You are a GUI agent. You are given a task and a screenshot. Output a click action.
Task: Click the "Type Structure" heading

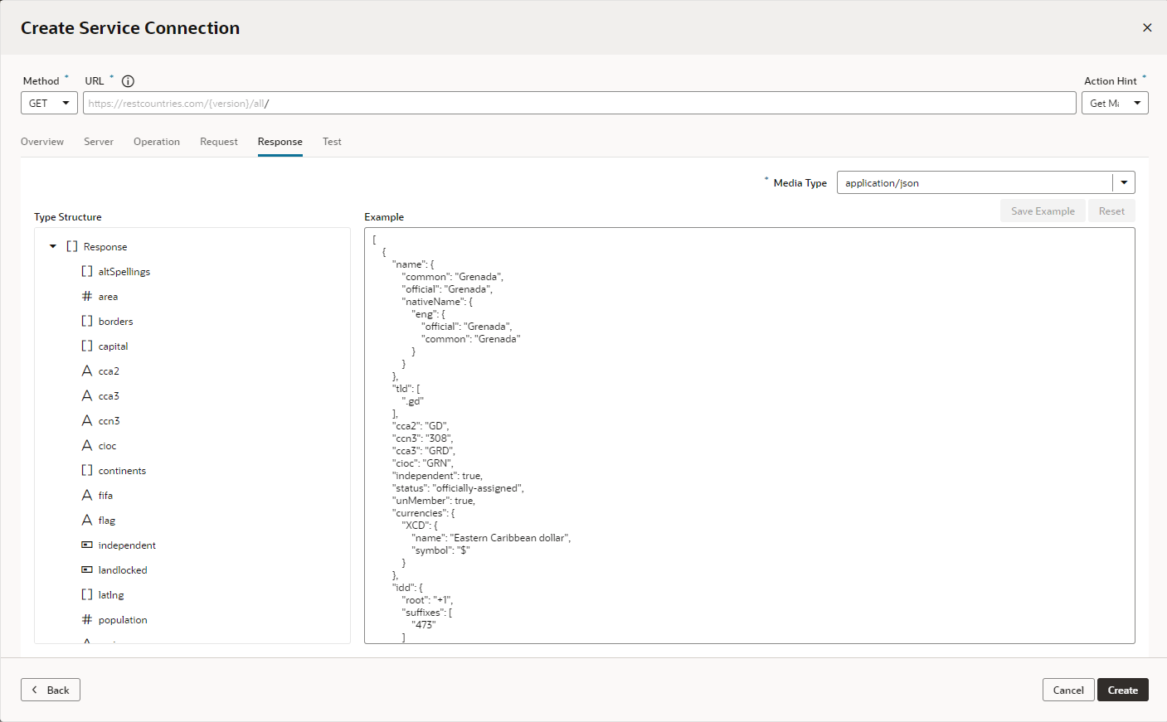click(68, 217)
